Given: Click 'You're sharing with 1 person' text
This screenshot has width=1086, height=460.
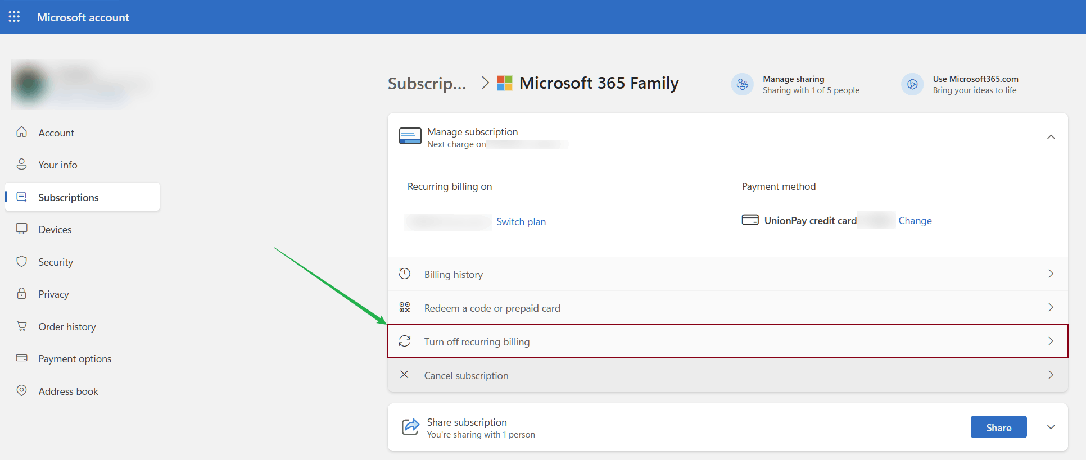Looking at the screenshot, I should (x=481, y=435).
